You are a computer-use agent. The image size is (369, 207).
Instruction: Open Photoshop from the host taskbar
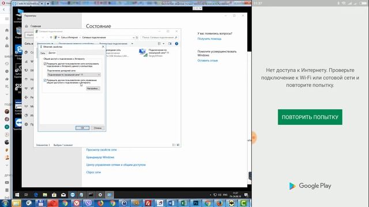pyautogui.click(x=196, y=203)
